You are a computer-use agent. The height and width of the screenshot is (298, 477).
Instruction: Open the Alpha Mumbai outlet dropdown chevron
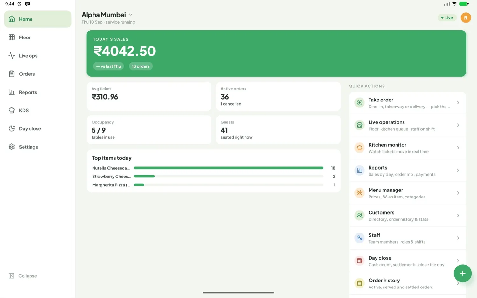pos(131,15)
